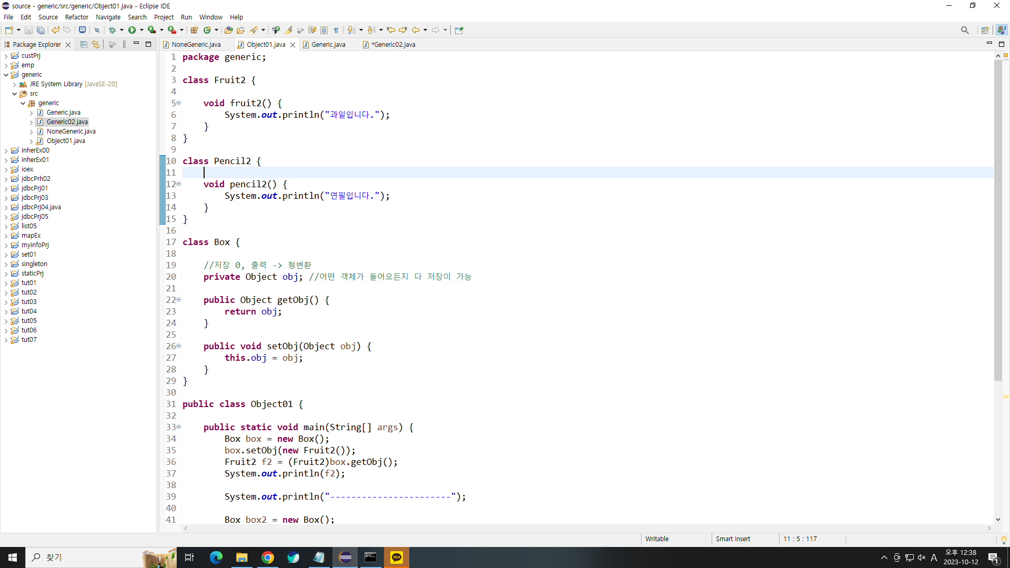The height and width of the screenshot is (568, 1010).
Task: Click the Open Type icon
Action: (228, 30)
